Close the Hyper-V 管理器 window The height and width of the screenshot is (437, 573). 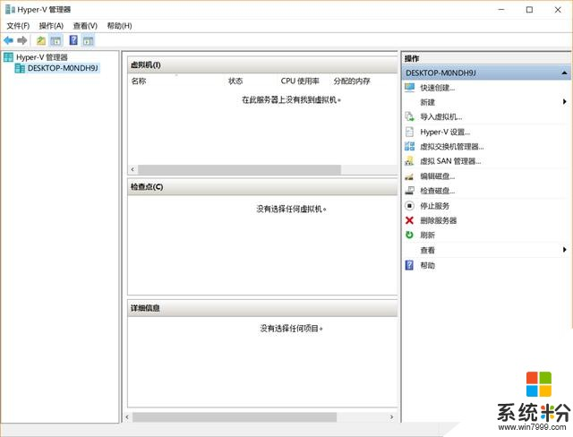[558, 10]
